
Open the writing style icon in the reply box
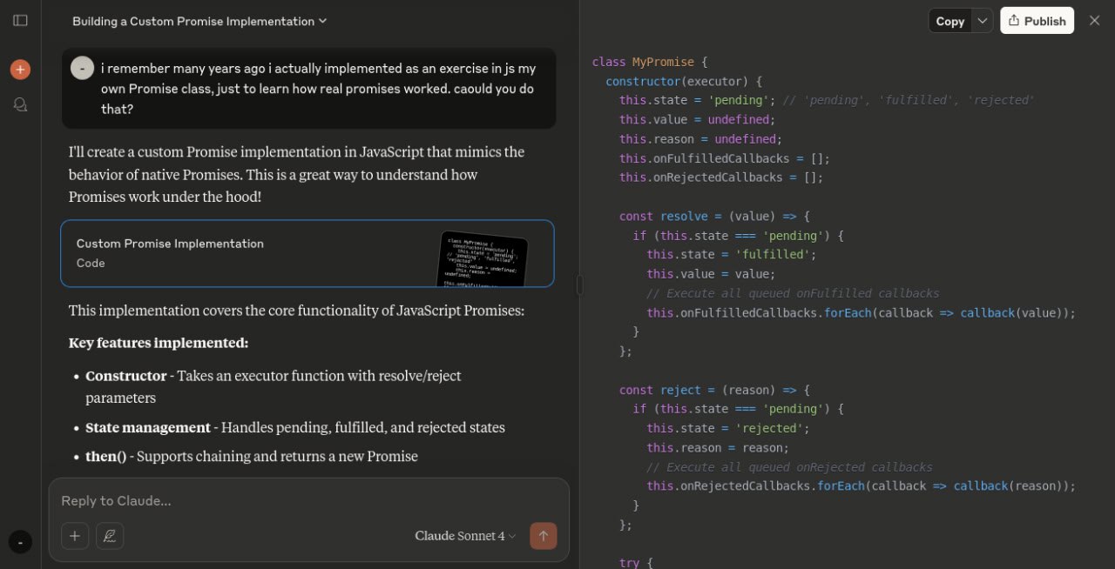click(110, 536)
